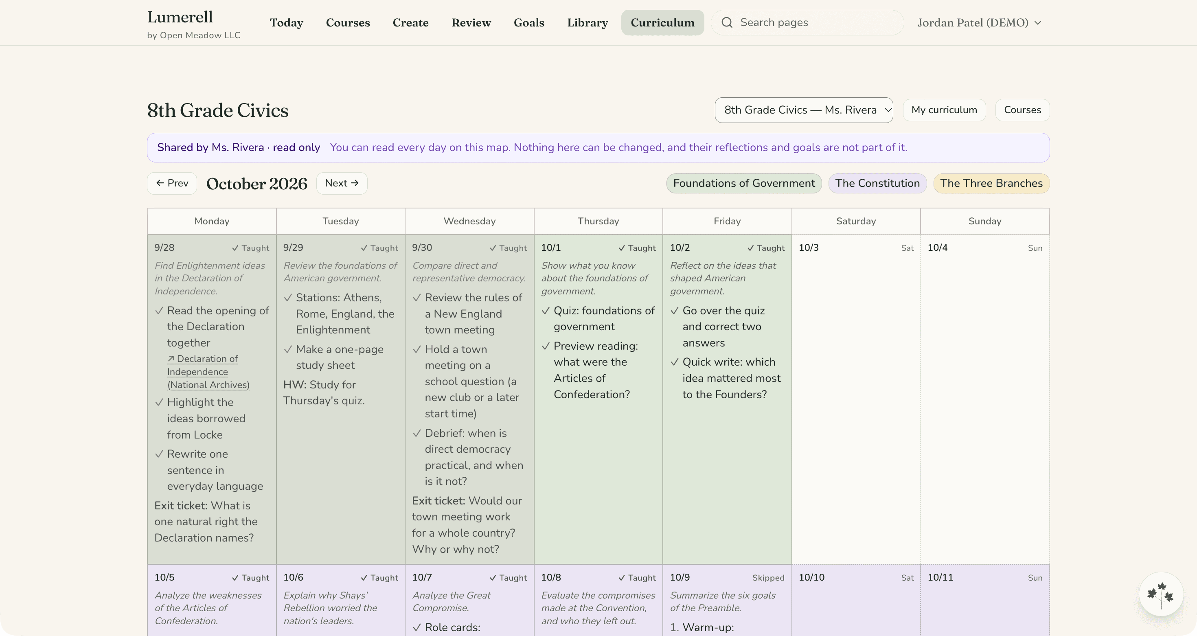Open the Review nav item
1197x636 pixels.
click(x=471, y=22)
